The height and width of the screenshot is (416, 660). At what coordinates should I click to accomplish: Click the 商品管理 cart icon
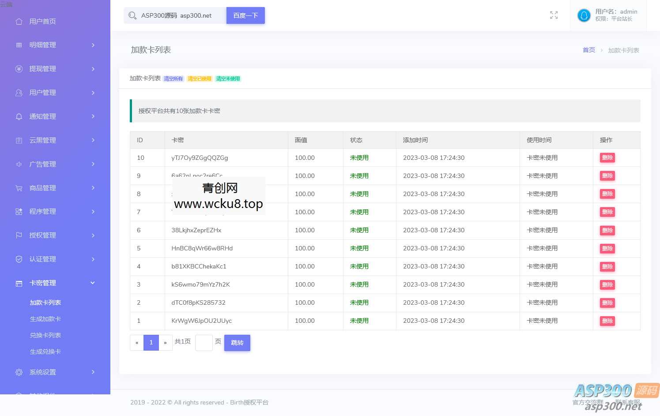click(19, 188)
